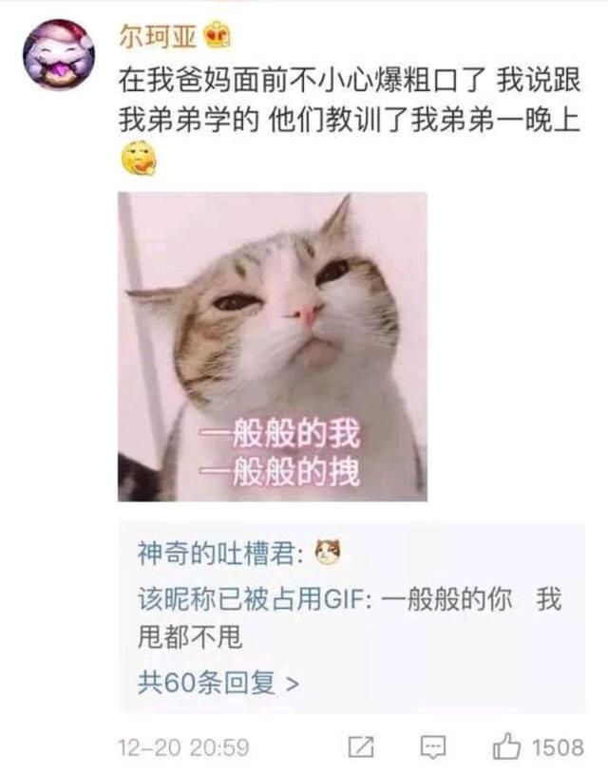Tap the 12-20 20:59 timestamp
The image size is (608, 774).
click(183, 747)
